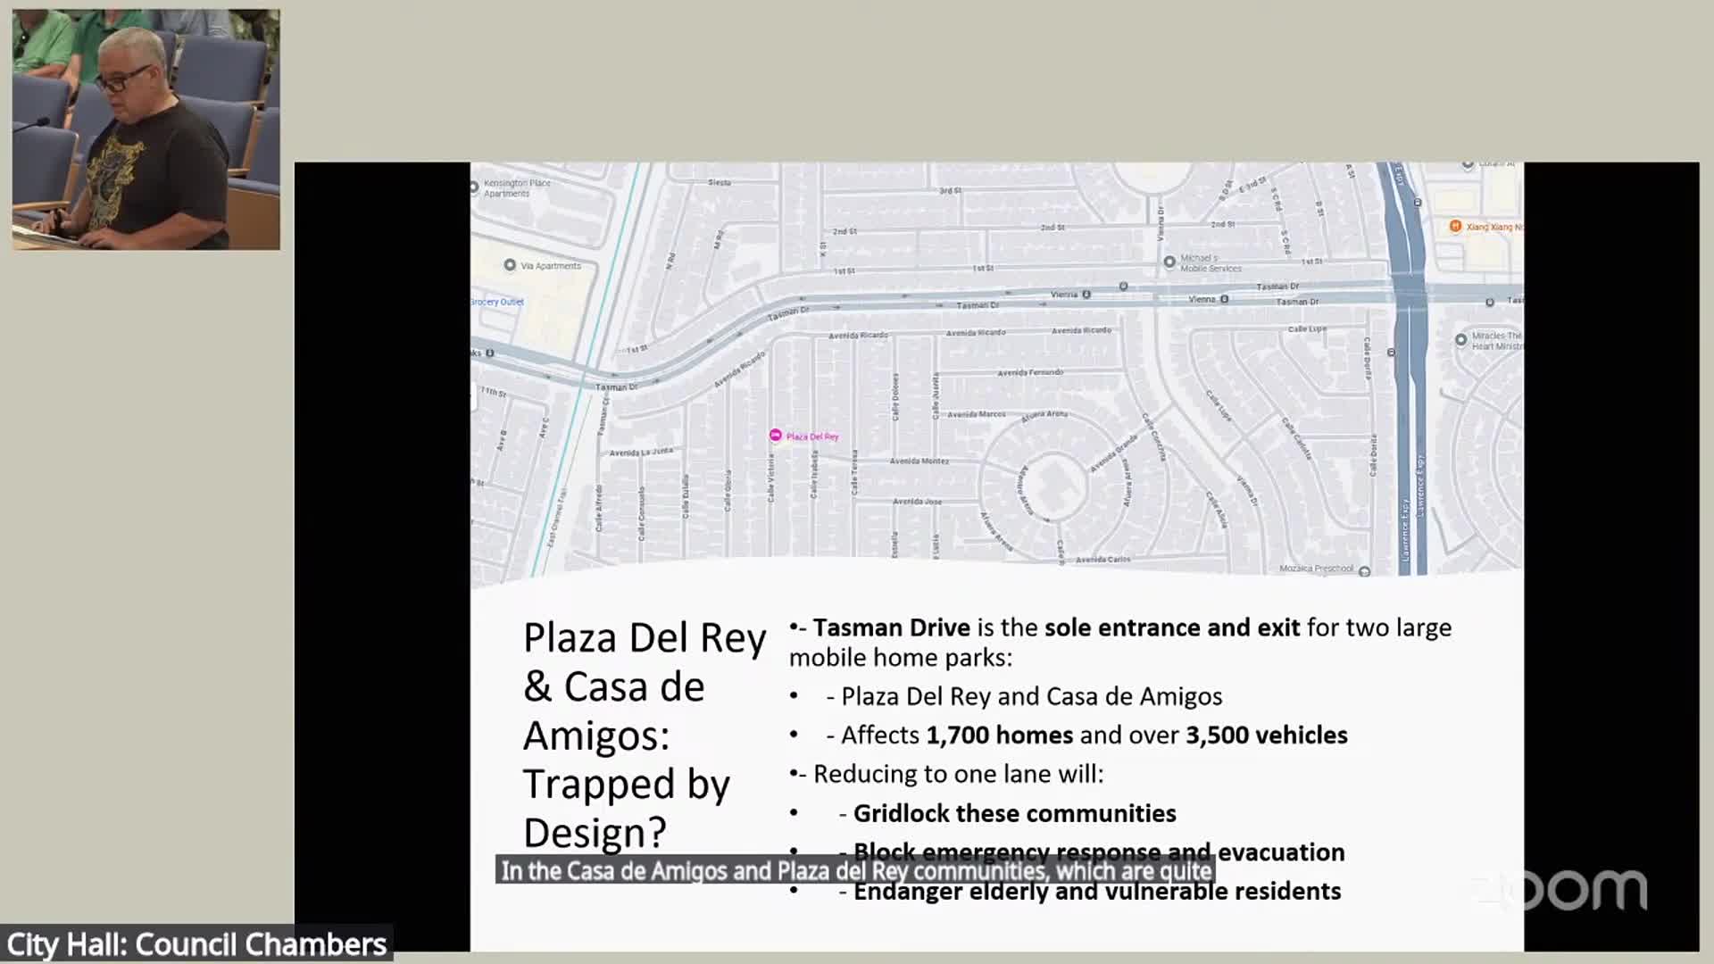The width and height of the screenshot is (1714, 964).
Task: Click the transit stop icon beside Grocery Outlet area
Action: [490, 353]
